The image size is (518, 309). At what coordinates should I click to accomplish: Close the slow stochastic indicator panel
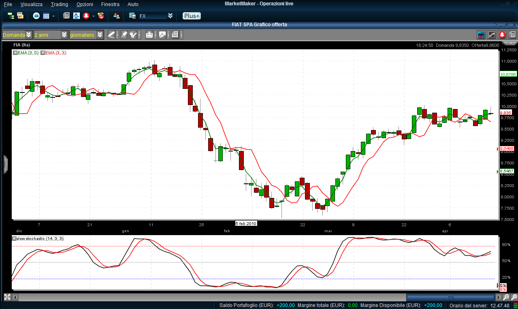[15, 239]
